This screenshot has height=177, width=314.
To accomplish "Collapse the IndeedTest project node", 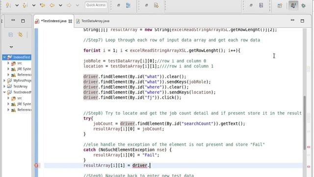I will (4, 57).
